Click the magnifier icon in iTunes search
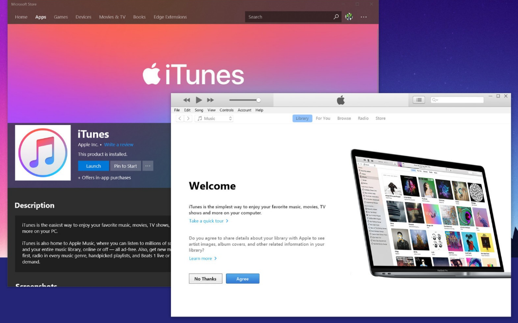Screen dimensions: 518x323 435,100
